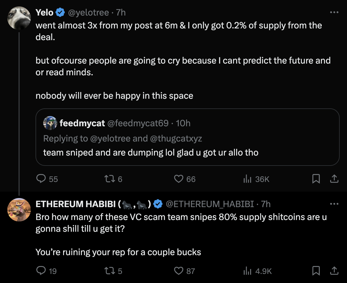Click the Yelo display name
The width and height of the screenshot is (347, 283).
tap(45, 13)
